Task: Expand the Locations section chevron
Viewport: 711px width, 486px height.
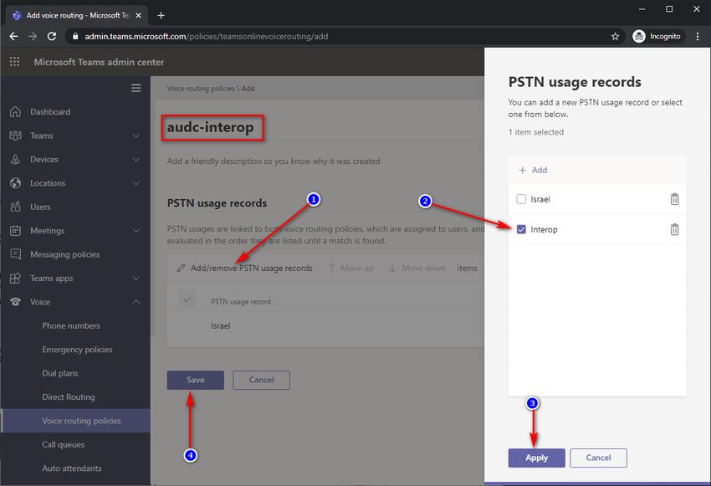Action: pyautogui.click(x=136, y=183)
